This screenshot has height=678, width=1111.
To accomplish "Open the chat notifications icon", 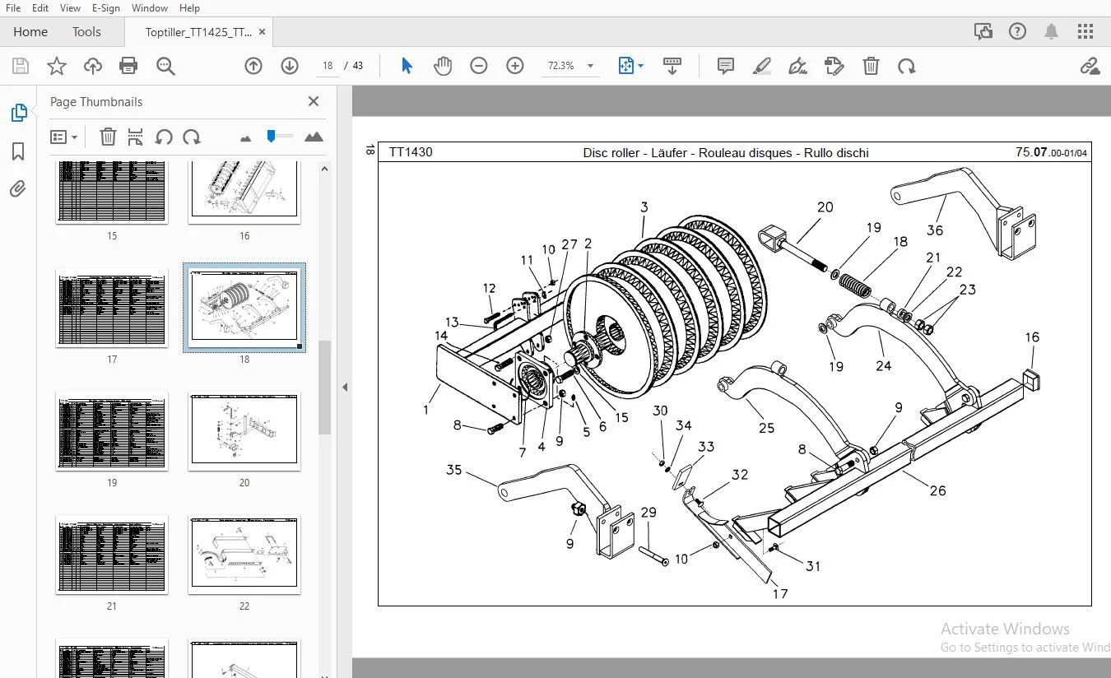I will click(983, 32).
